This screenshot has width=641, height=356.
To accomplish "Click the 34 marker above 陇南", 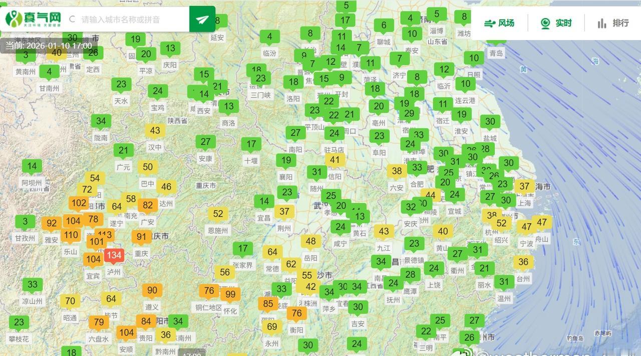I will (101, 122).
